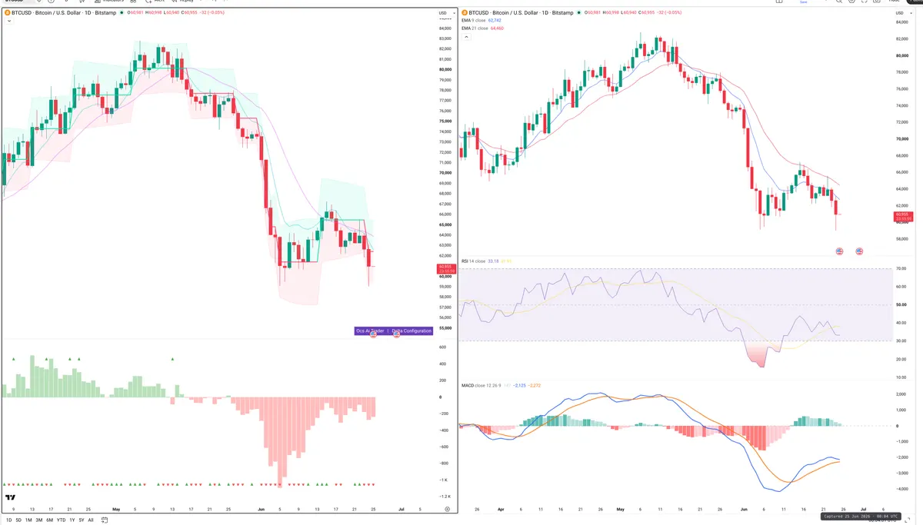
Task: Click the Jun label on the left time axis
Action: (x=262, y=509)
